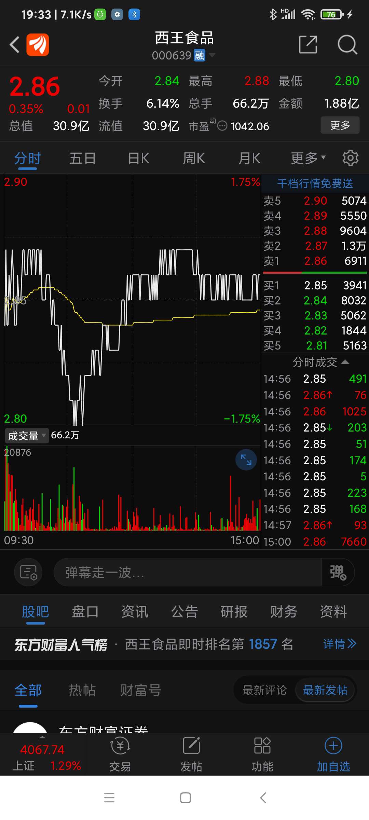Image resolution: width=369 pixels, height=820 pixels.
Task: Tap the 东方财富人气榜 banner title
Action: point(61,645)
